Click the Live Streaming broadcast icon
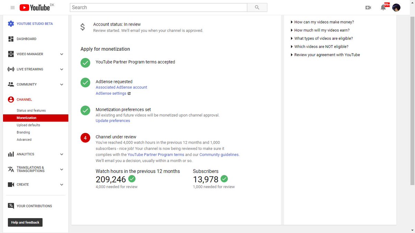 pyautogui.click(x=11, y=69)
